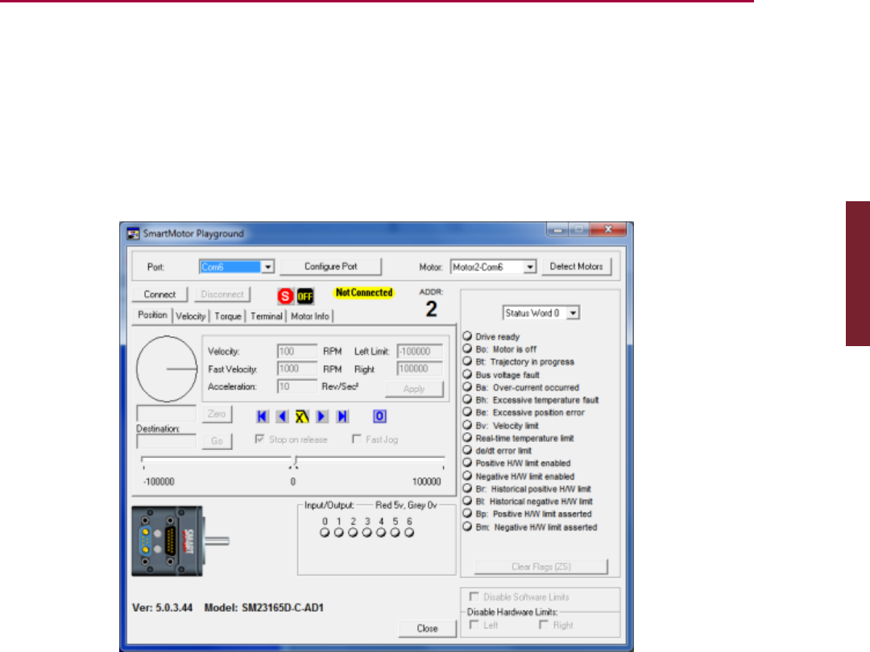This screenshot has width=870, height=652.
Task: Click the Go button
Action: click(217, 441)
